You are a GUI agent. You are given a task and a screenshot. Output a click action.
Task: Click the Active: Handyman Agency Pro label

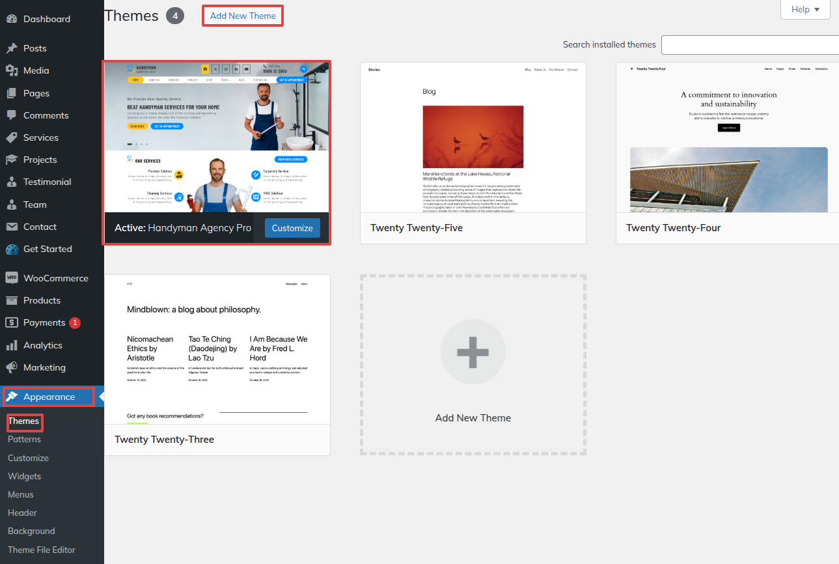tap(183, 228)
